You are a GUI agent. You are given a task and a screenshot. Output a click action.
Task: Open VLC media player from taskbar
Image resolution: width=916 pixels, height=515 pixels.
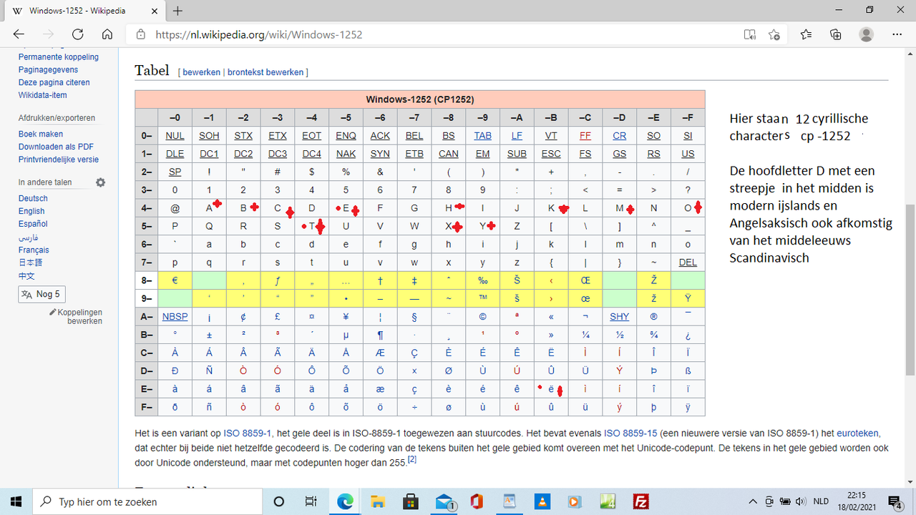click(x=542, y=501)
